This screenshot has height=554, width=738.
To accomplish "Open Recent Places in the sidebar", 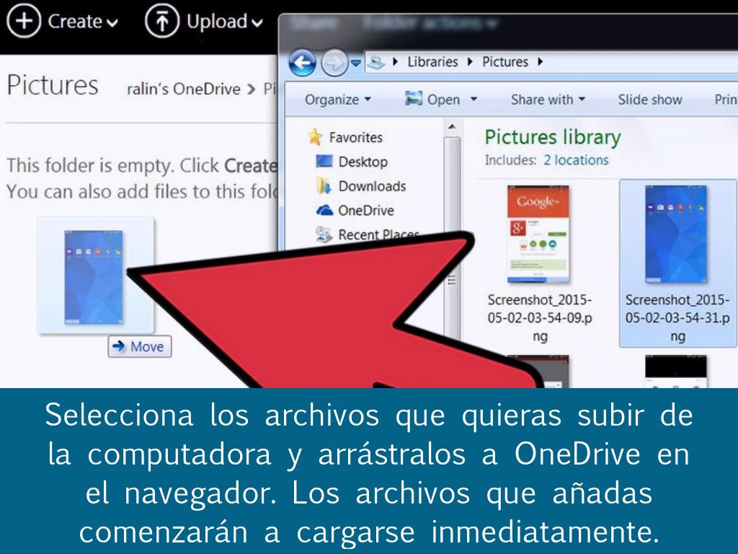I will (x=378, y=234).
